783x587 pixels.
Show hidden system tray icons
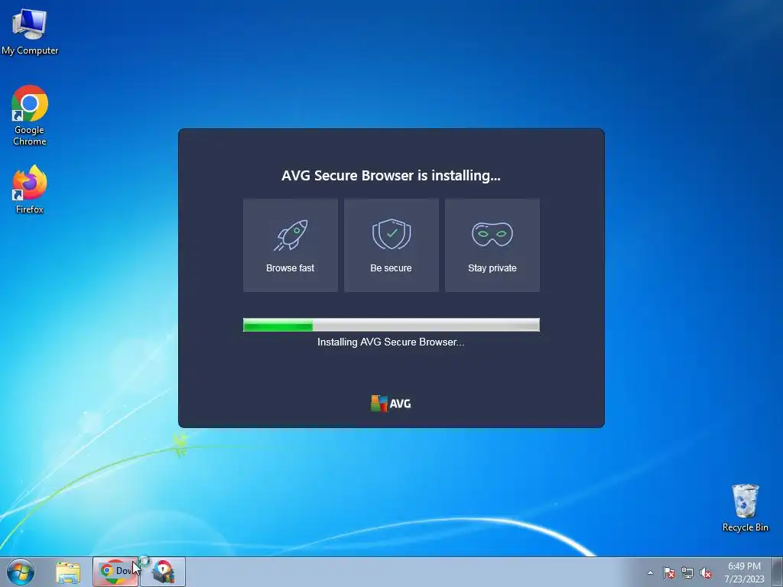(x=650, y=572)
